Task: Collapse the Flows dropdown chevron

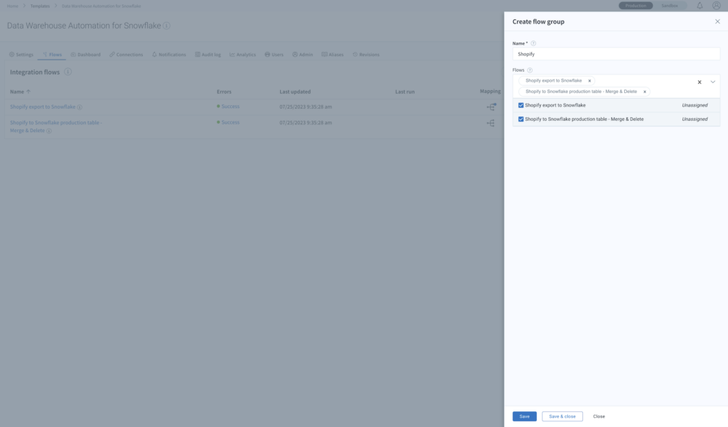Action: [713, 82]
